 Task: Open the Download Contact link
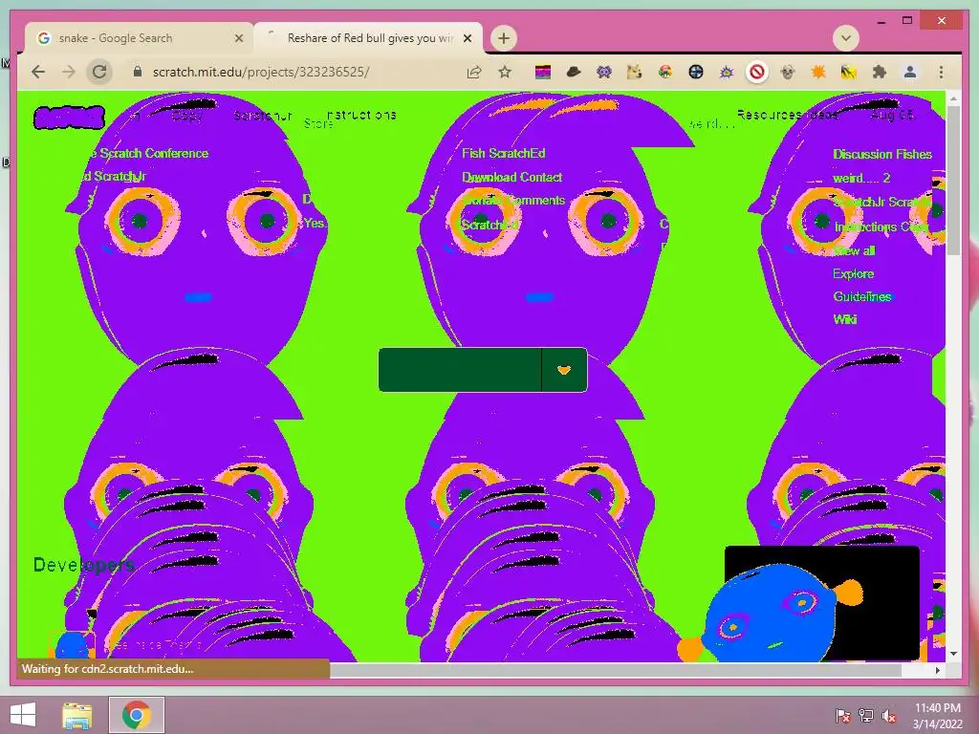tap(512, 177)
